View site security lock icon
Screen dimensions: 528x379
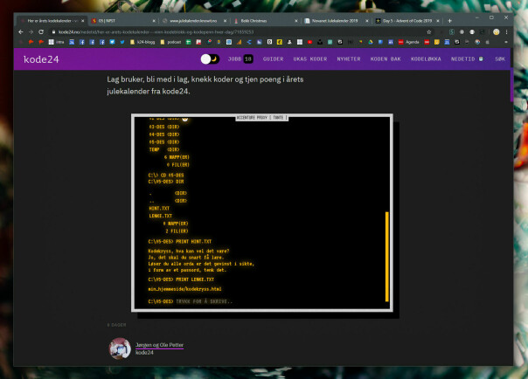[x=53, y=32]
